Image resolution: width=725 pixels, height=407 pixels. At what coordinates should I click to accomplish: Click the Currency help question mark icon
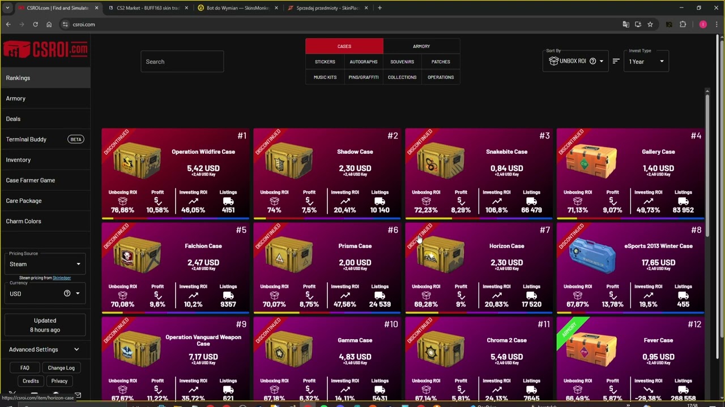pyautogui.click(x=67, y=293)
